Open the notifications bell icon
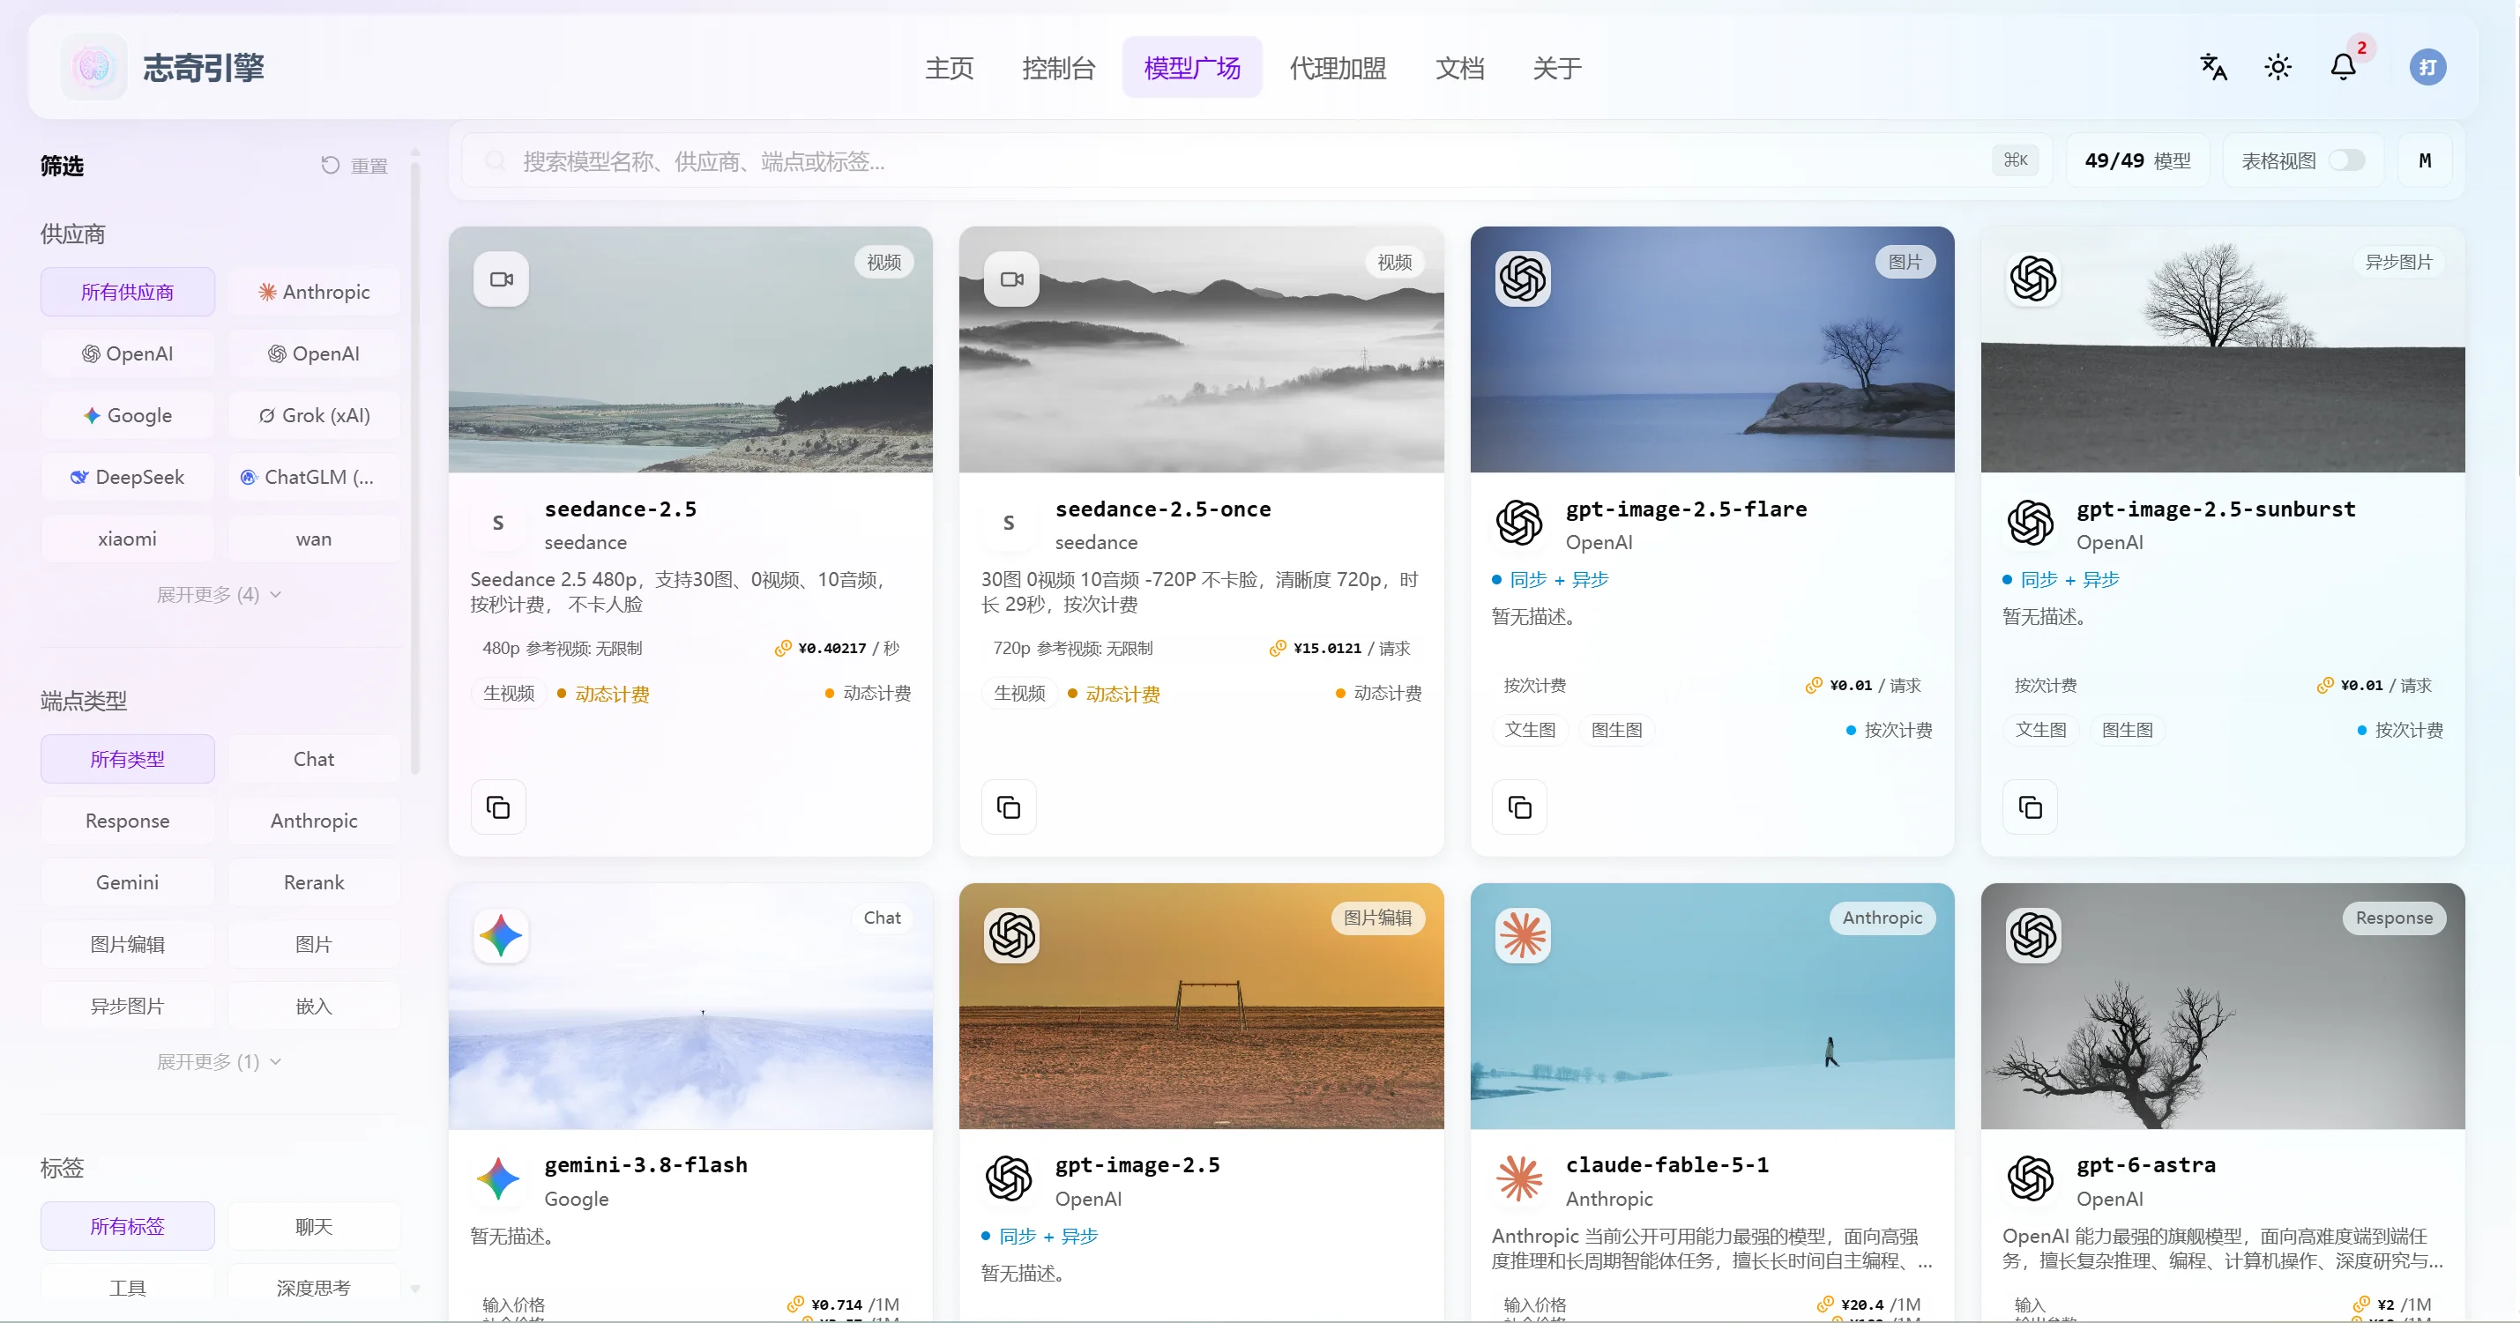Image resolution: width=2520 pixels, height=1323 pixels. point(2343,68)
